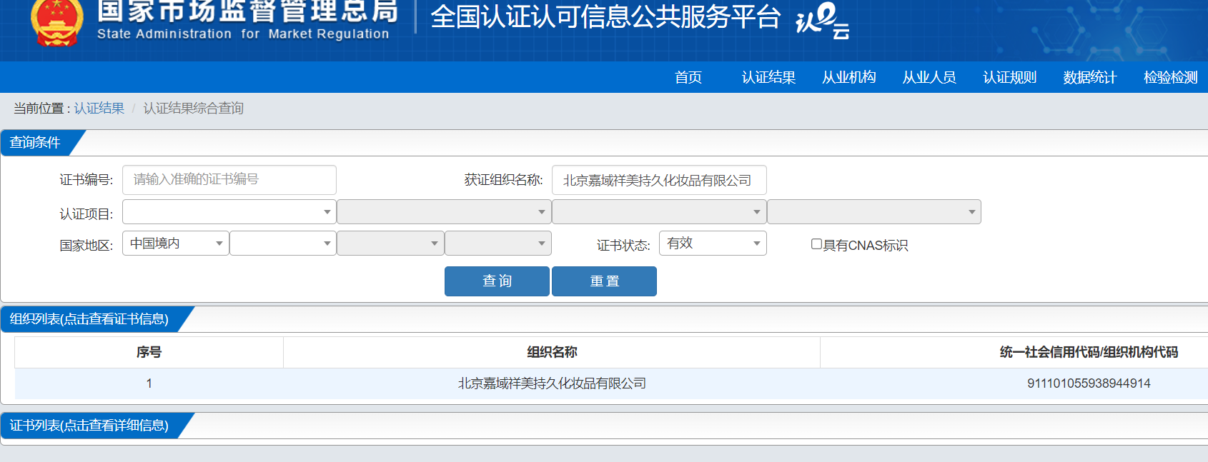Click the 证书列表 section header
Viewport: 1208px width, 462px height.
pos(89,426)
